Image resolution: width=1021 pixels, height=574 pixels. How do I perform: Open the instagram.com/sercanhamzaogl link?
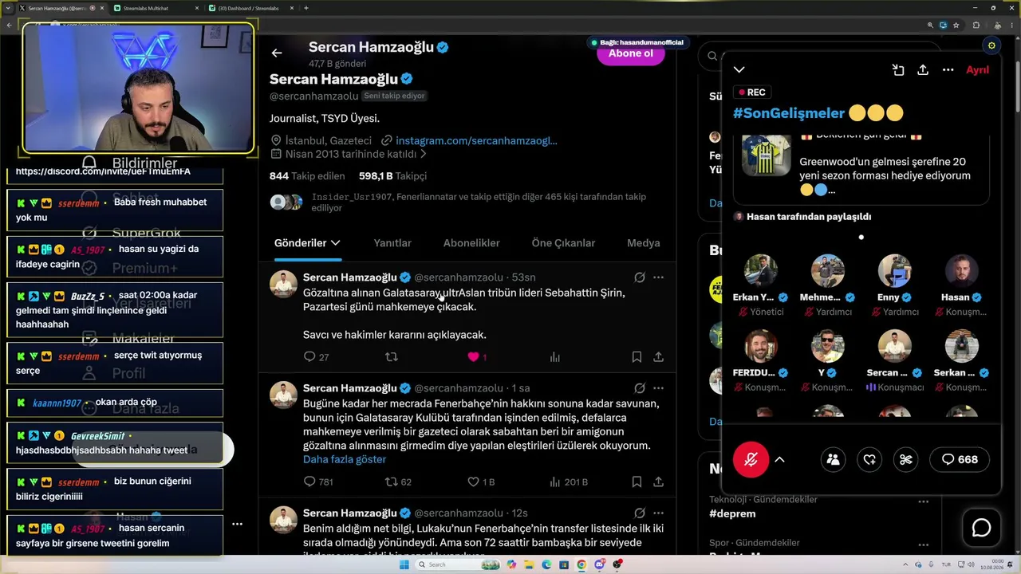pos(476,140)
